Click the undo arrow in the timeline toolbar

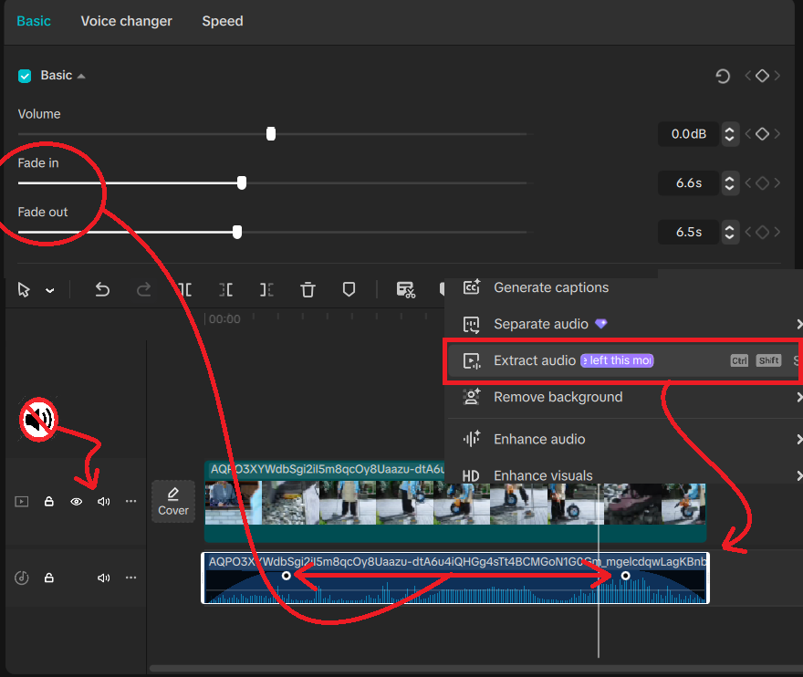point(102,290)
